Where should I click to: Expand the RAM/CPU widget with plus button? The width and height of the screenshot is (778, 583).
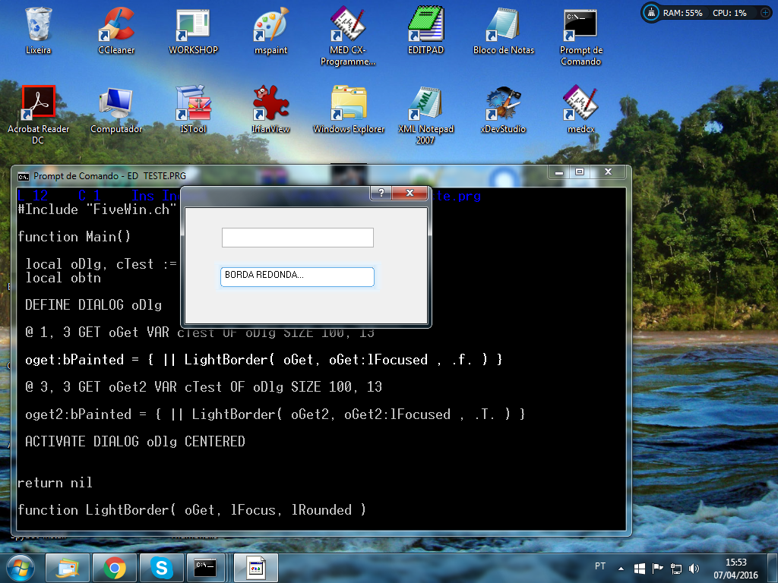pyautogui.click(x=764, y=13)
